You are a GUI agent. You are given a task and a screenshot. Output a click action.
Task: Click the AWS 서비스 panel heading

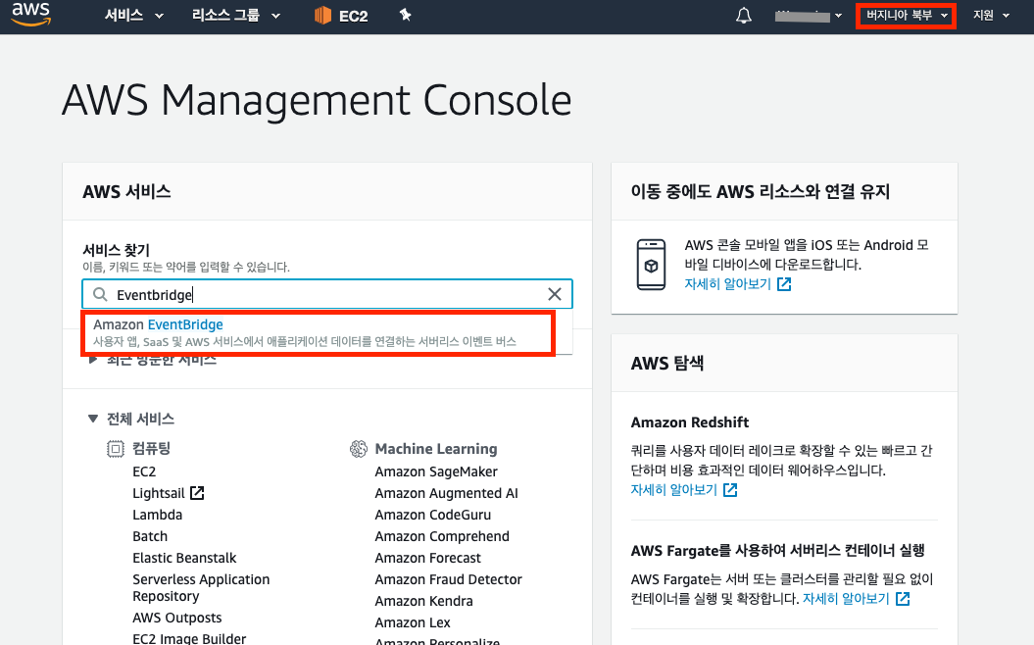pos(126,192)
